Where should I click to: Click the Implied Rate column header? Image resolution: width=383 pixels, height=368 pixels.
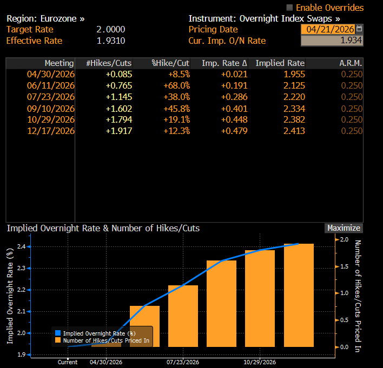click(280, 63)
